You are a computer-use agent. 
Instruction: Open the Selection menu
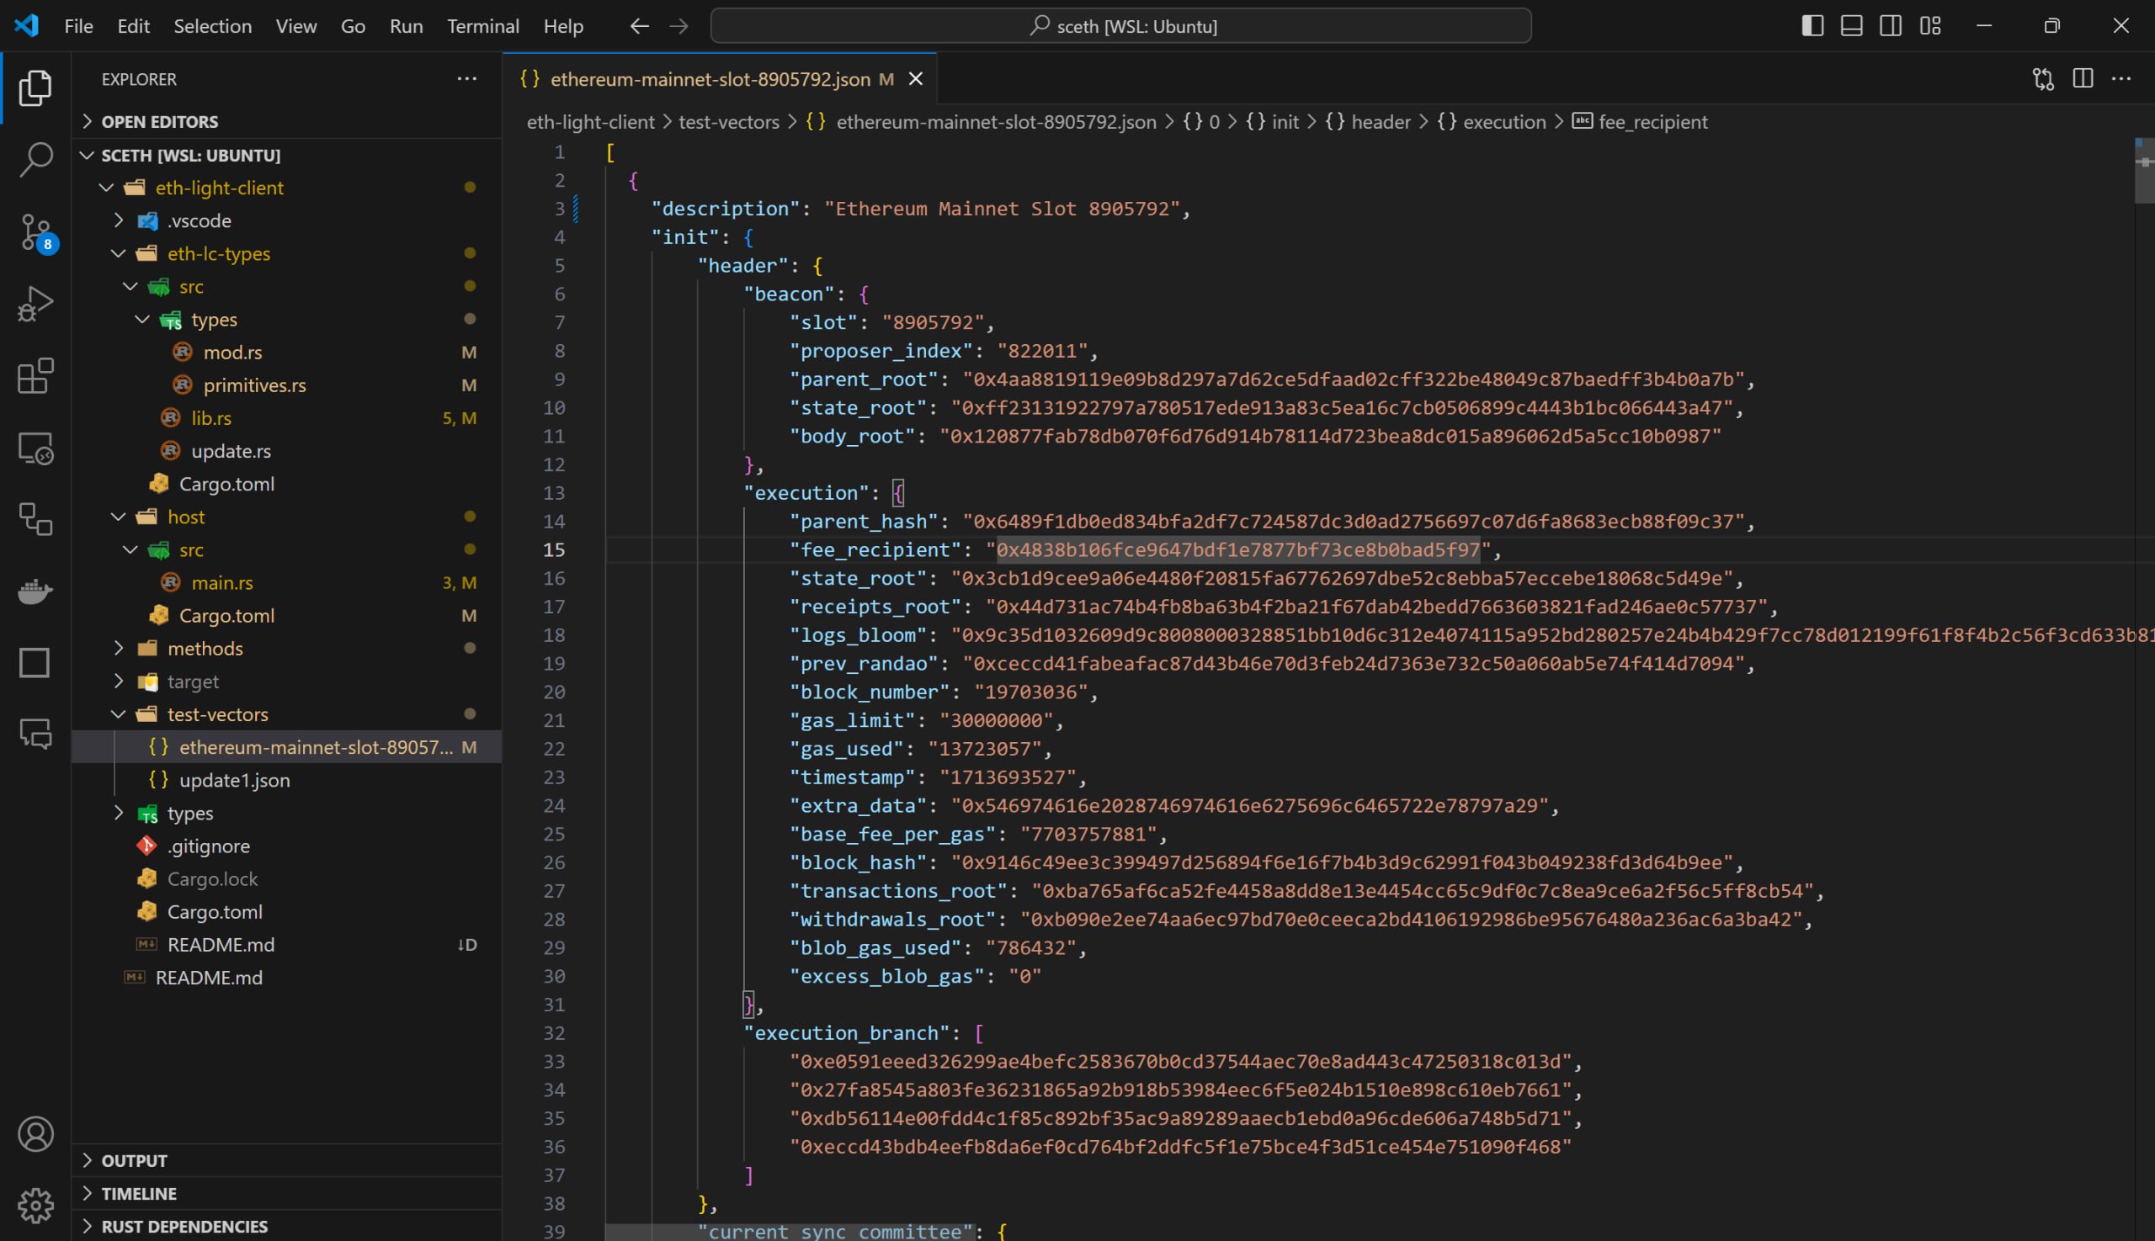point(212,26)
